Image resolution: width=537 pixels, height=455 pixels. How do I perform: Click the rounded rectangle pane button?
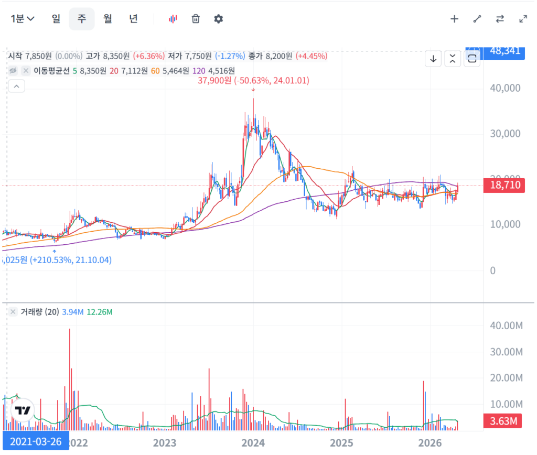[472, 59]
